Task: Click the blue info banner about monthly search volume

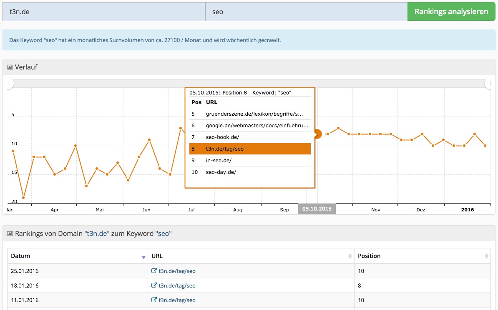Action: tap(249, 40)
